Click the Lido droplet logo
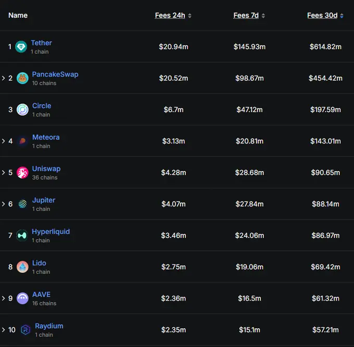Image resolution: width=354 pixels, height=347 pixels. click(22, 267)
